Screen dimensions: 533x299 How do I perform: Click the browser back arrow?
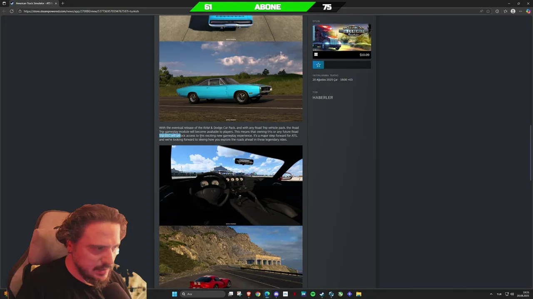pyautogui.click(x=4, y=11)
